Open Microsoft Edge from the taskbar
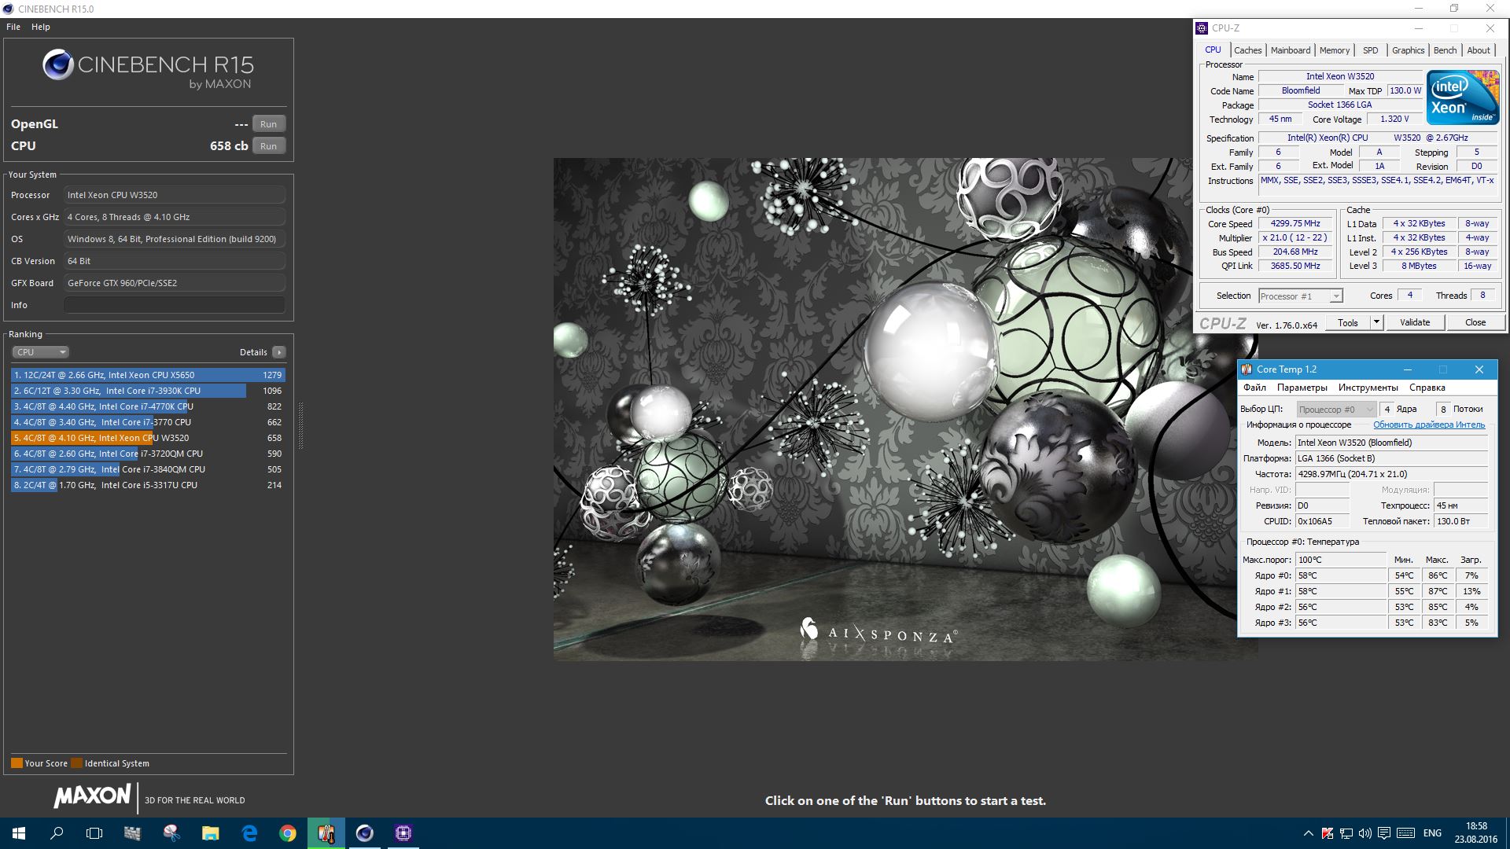 [x=249, y=833]
